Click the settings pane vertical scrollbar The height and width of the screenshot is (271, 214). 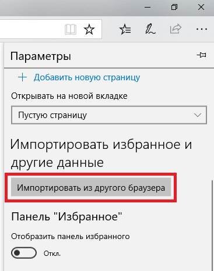[212, 225]
